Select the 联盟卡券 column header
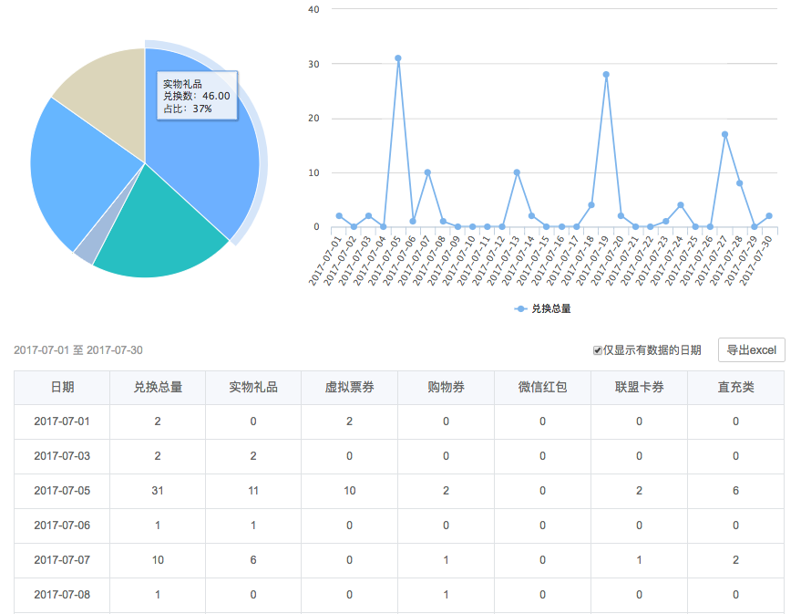 pos(639,388)
